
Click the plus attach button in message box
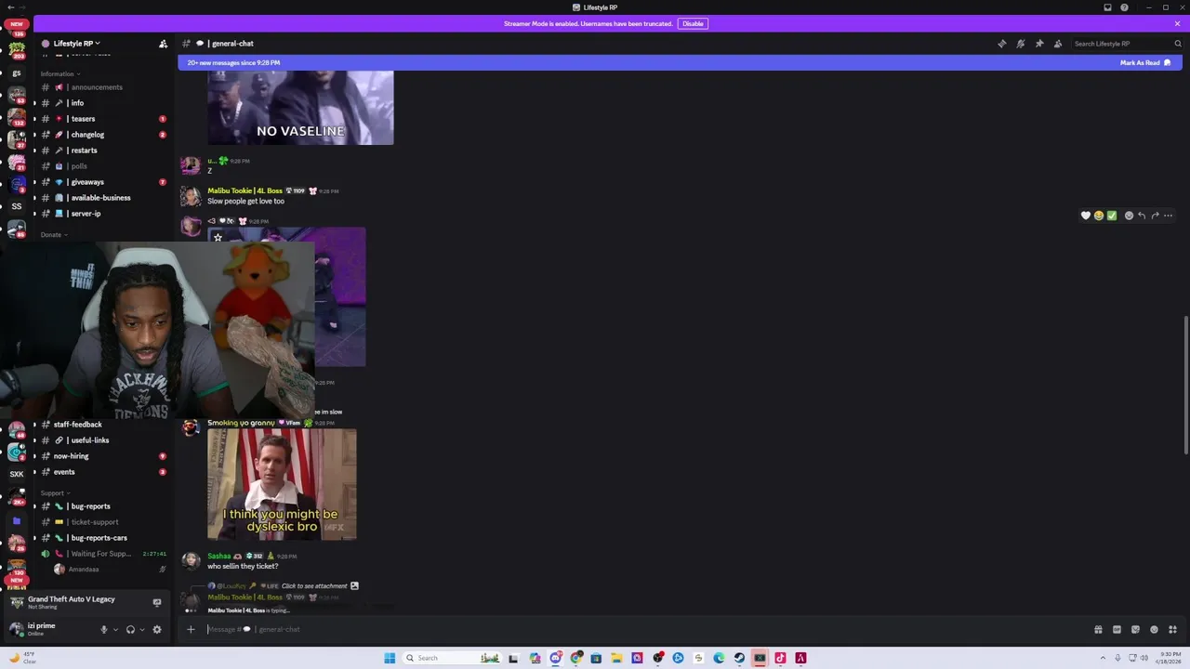(191, 629)
